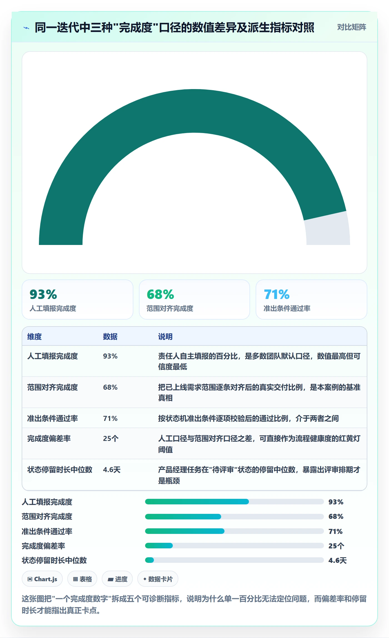The width and height of the screenshot is (389, 638).
Task: Click the table's 4.6天 data cell
Action: [x=112, y=470]
